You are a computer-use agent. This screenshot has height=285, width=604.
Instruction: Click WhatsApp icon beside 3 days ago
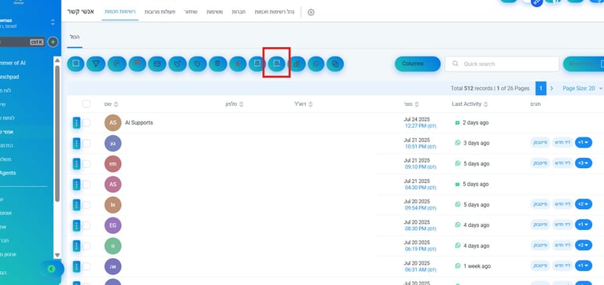(458, 143)
